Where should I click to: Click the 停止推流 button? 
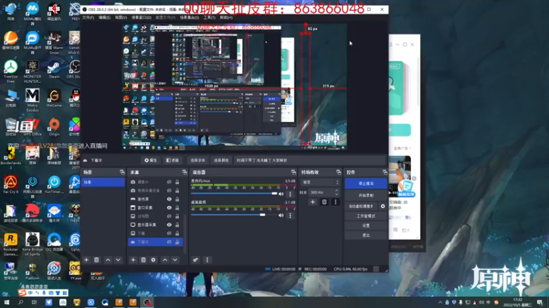tap(366, 183)
